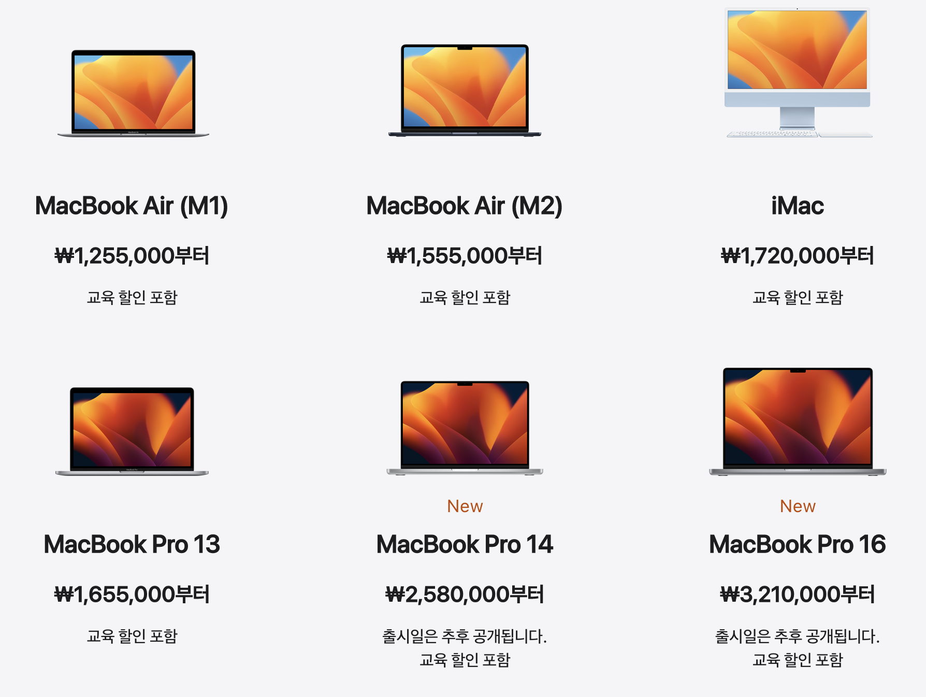Viewport: 926px width, 697px height.
Task: Click the blue iMac product image
Action: coord(798,73)
